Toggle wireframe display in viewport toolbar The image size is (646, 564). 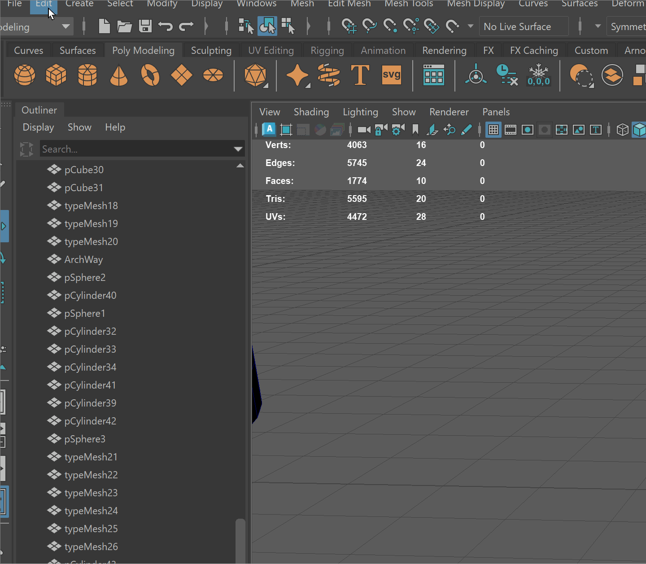click(x=622, y=130)
